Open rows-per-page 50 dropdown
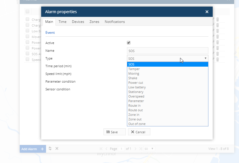The image size is (239, 163). 149,149
